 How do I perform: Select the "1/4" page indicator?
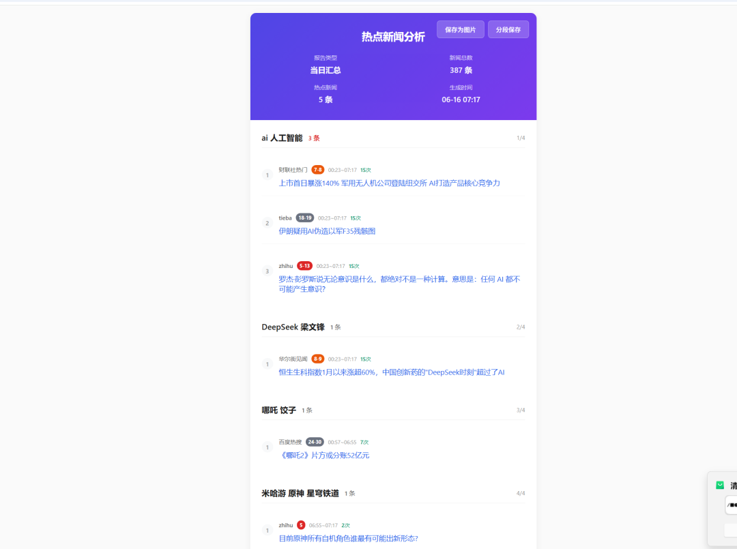coord(521,137)
